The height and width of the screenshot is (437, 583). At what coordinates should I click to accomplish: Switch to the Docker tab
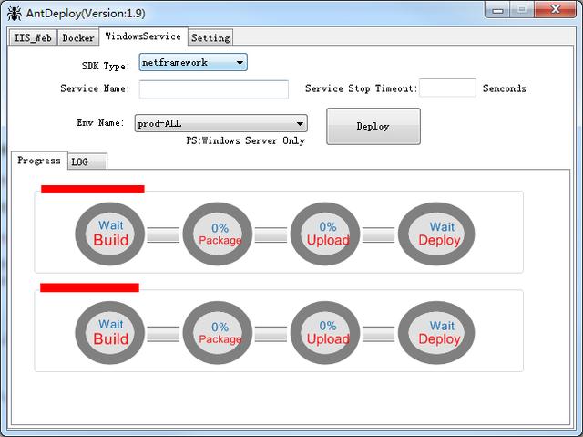coord(78,37)
